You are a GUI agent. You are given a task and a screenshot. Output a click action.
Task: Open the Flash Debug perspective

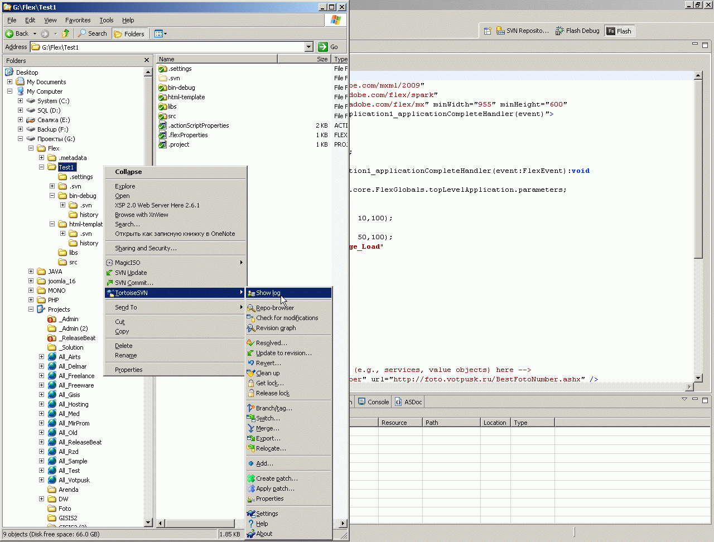coord(577,31)
